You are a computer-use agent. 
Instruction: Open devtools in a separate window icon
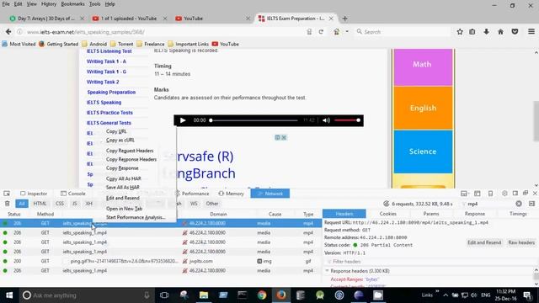(526, 194)
